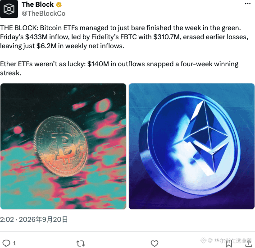Open the 2:02 post timestamp
This screenshot has width=255, height=248.
click(7, 220)
